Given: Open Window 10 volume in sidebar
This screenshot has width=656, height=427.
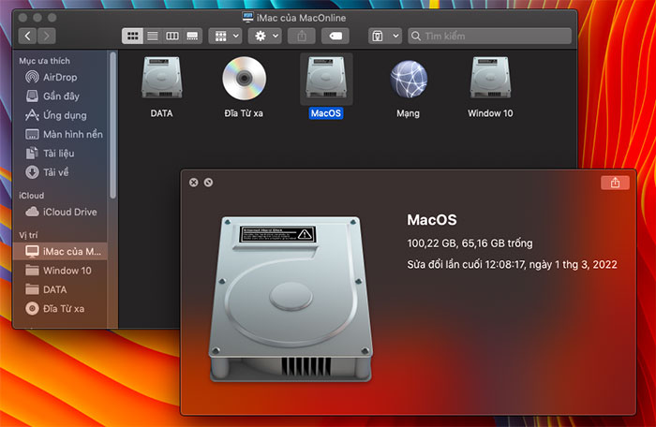Looking at the screenshot, I should click(58, 271).
